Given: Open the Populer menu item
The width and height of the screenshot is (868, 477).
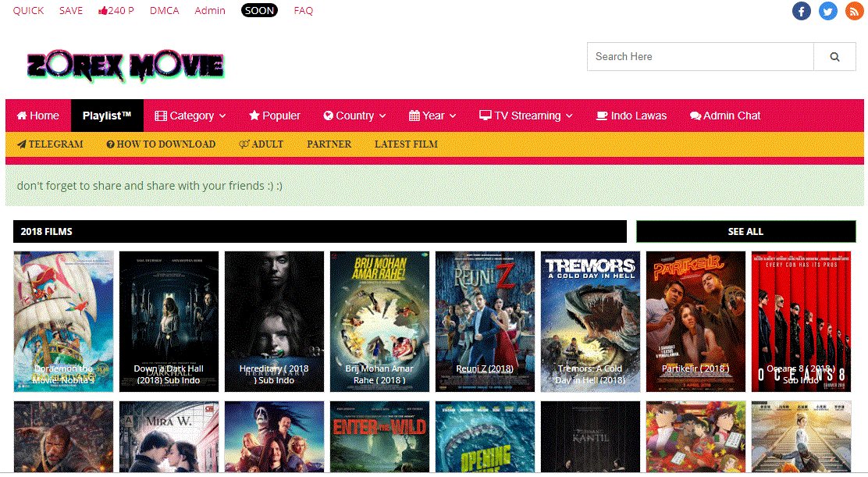Looking at the screenshot, I should click(275, 116).
